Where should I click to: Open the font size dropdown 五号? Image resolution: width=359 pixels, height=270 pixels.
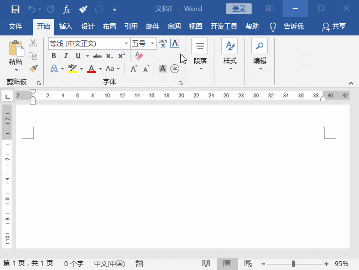tap(153, 43)
